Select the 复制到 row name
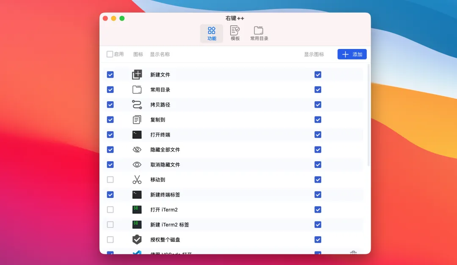Screen dimensions: 457x265 pyautogui.click(x=158, y=120)
